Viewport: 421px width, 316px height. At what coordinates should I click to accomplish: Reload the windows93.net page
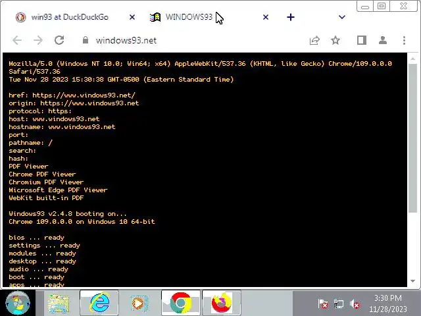[59, 40]
